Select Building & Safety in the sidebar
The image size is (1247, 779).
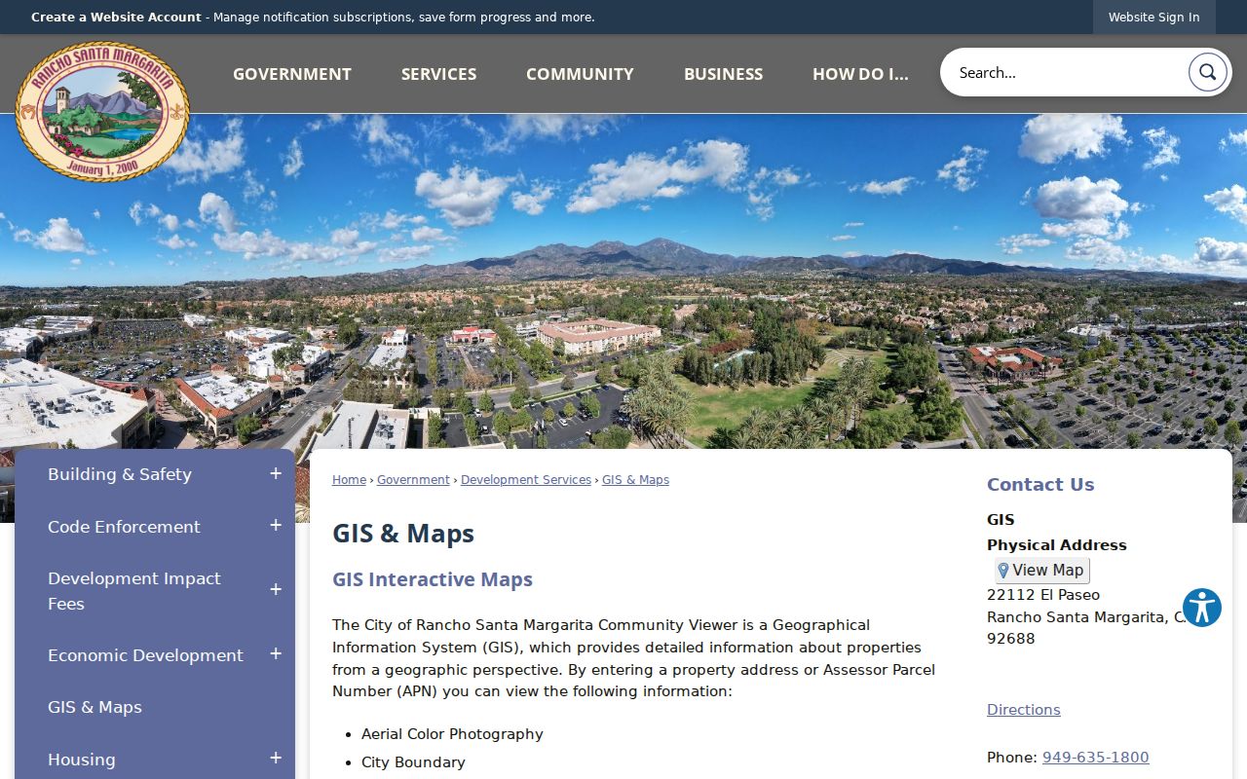point(120,474)
